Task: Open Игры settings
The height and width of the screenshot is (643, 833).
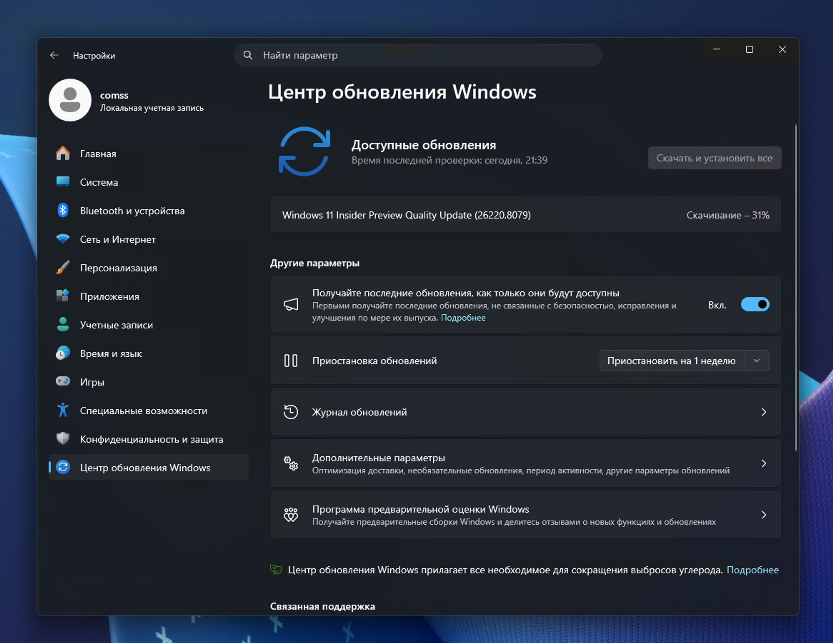Action: 149,382
